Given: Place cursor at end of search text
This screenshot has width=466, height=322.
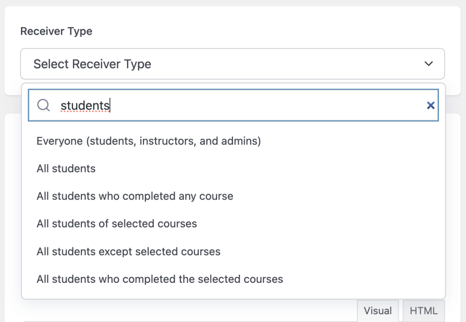Looking at the screenshot, I should point(111,106).
